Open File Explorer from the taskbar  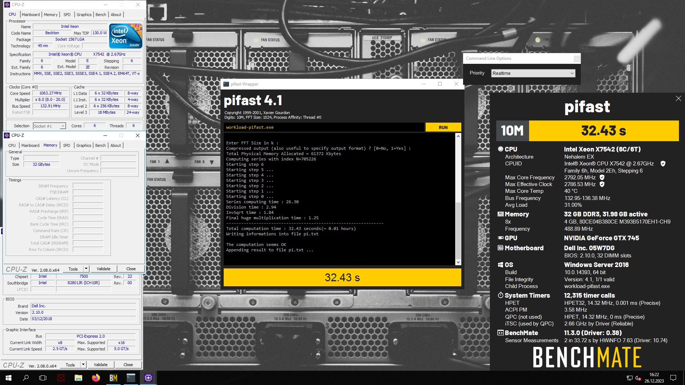pyautogui.click(x=78, y=378)
